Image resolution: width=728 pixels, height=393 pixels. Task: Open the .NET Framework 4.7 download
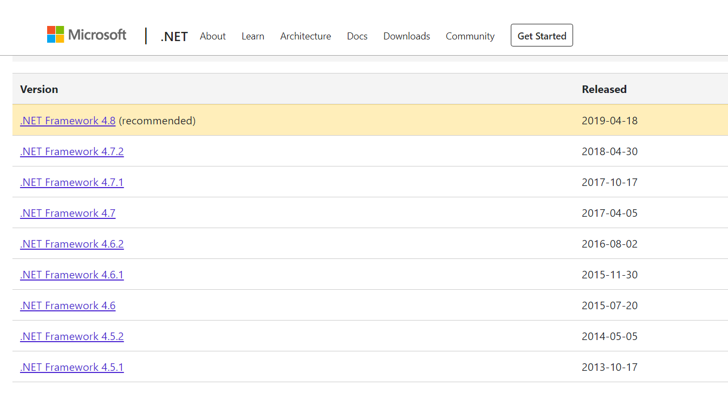pos(68,213)
